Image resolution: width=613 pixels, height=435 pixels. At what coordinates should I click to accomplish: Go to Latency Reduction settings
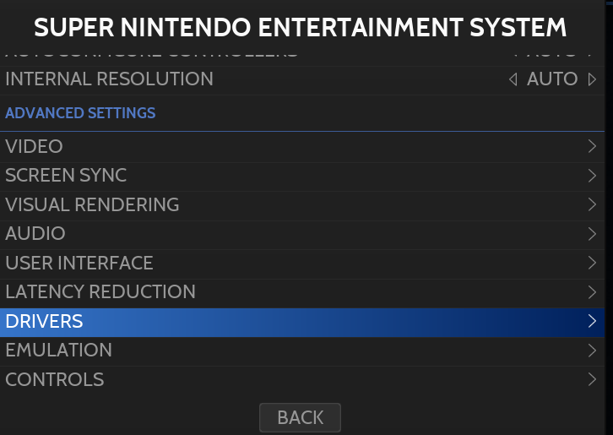(100, 291)
